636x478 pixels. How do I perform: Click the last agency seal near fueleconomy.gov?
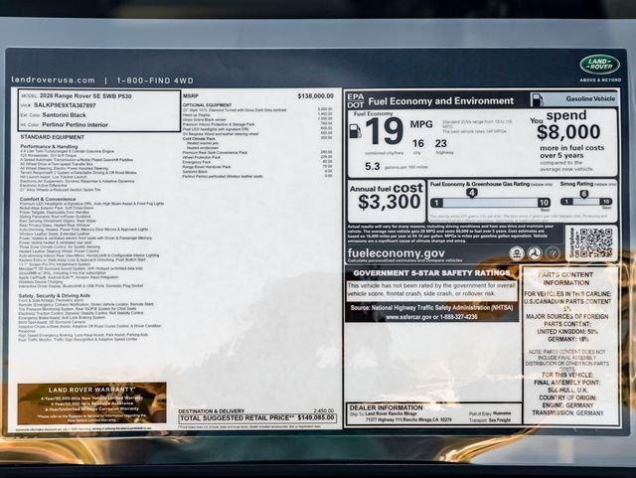553,253
